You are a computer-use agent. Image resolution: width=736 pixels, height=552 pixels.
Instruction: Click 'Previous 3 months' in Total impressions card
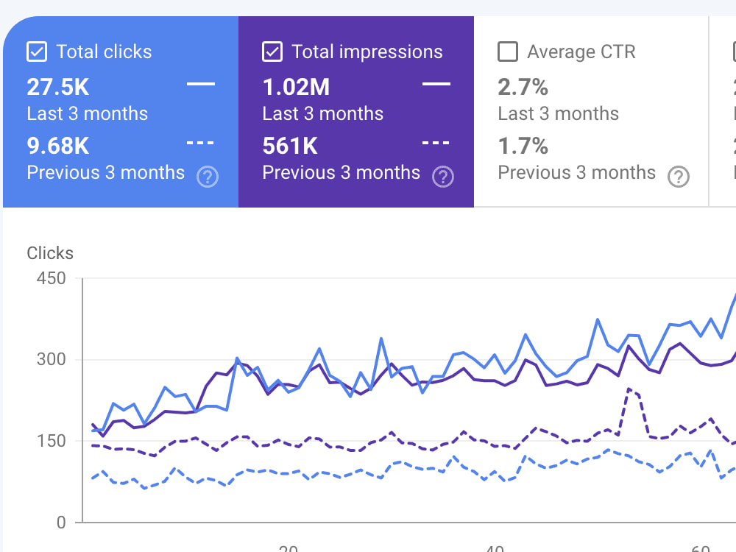coord(342,173)
